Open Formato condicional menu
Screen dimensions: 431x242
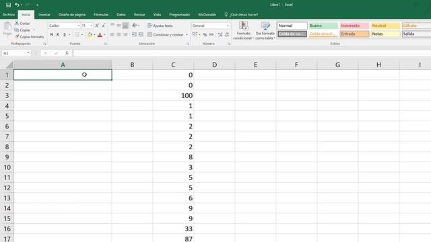point(244,30)
